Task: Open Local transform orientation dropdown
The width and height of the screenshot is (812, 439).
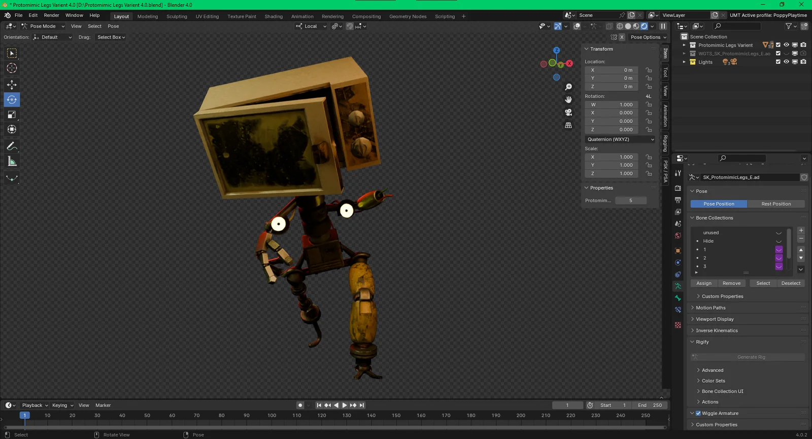Action: (311, 26)
